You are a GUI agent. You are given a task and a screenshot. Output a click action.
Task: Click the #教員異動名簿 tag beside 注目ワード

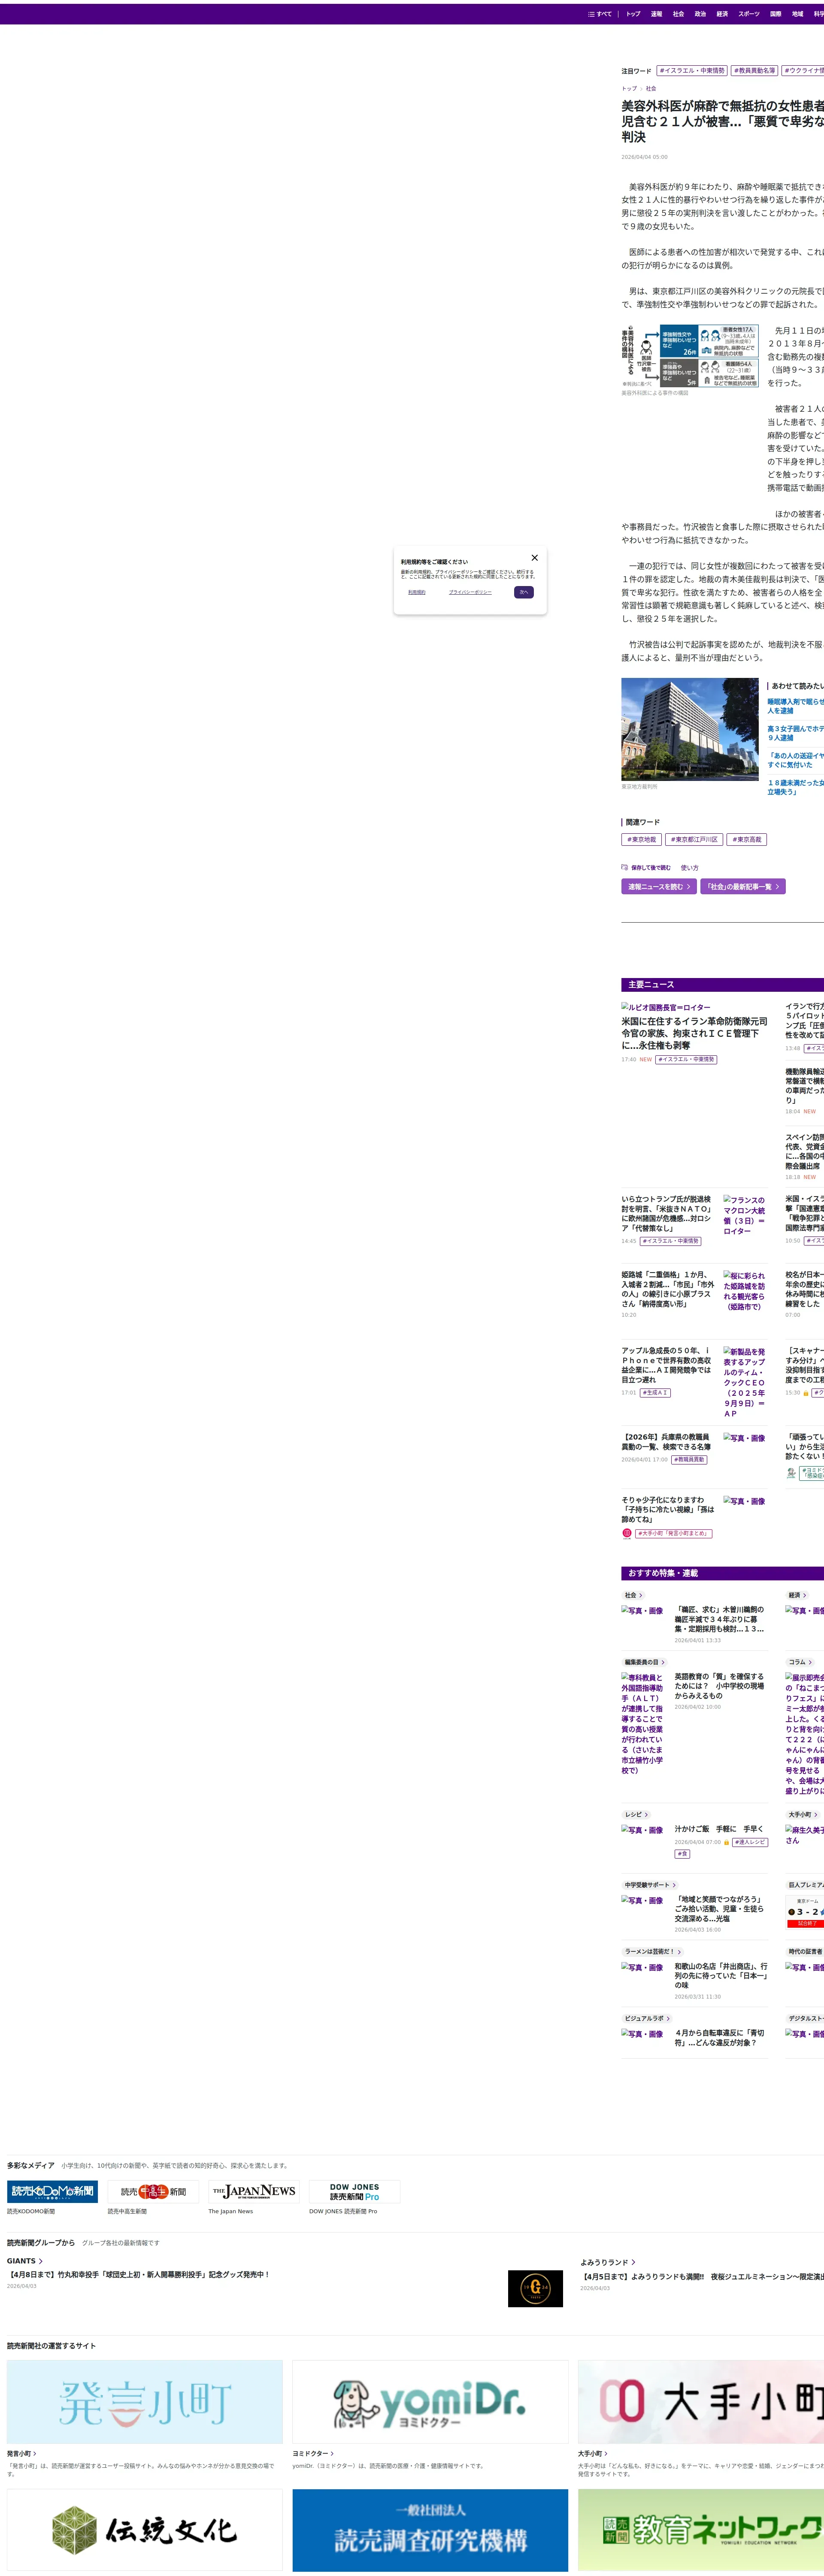point(754,71)
